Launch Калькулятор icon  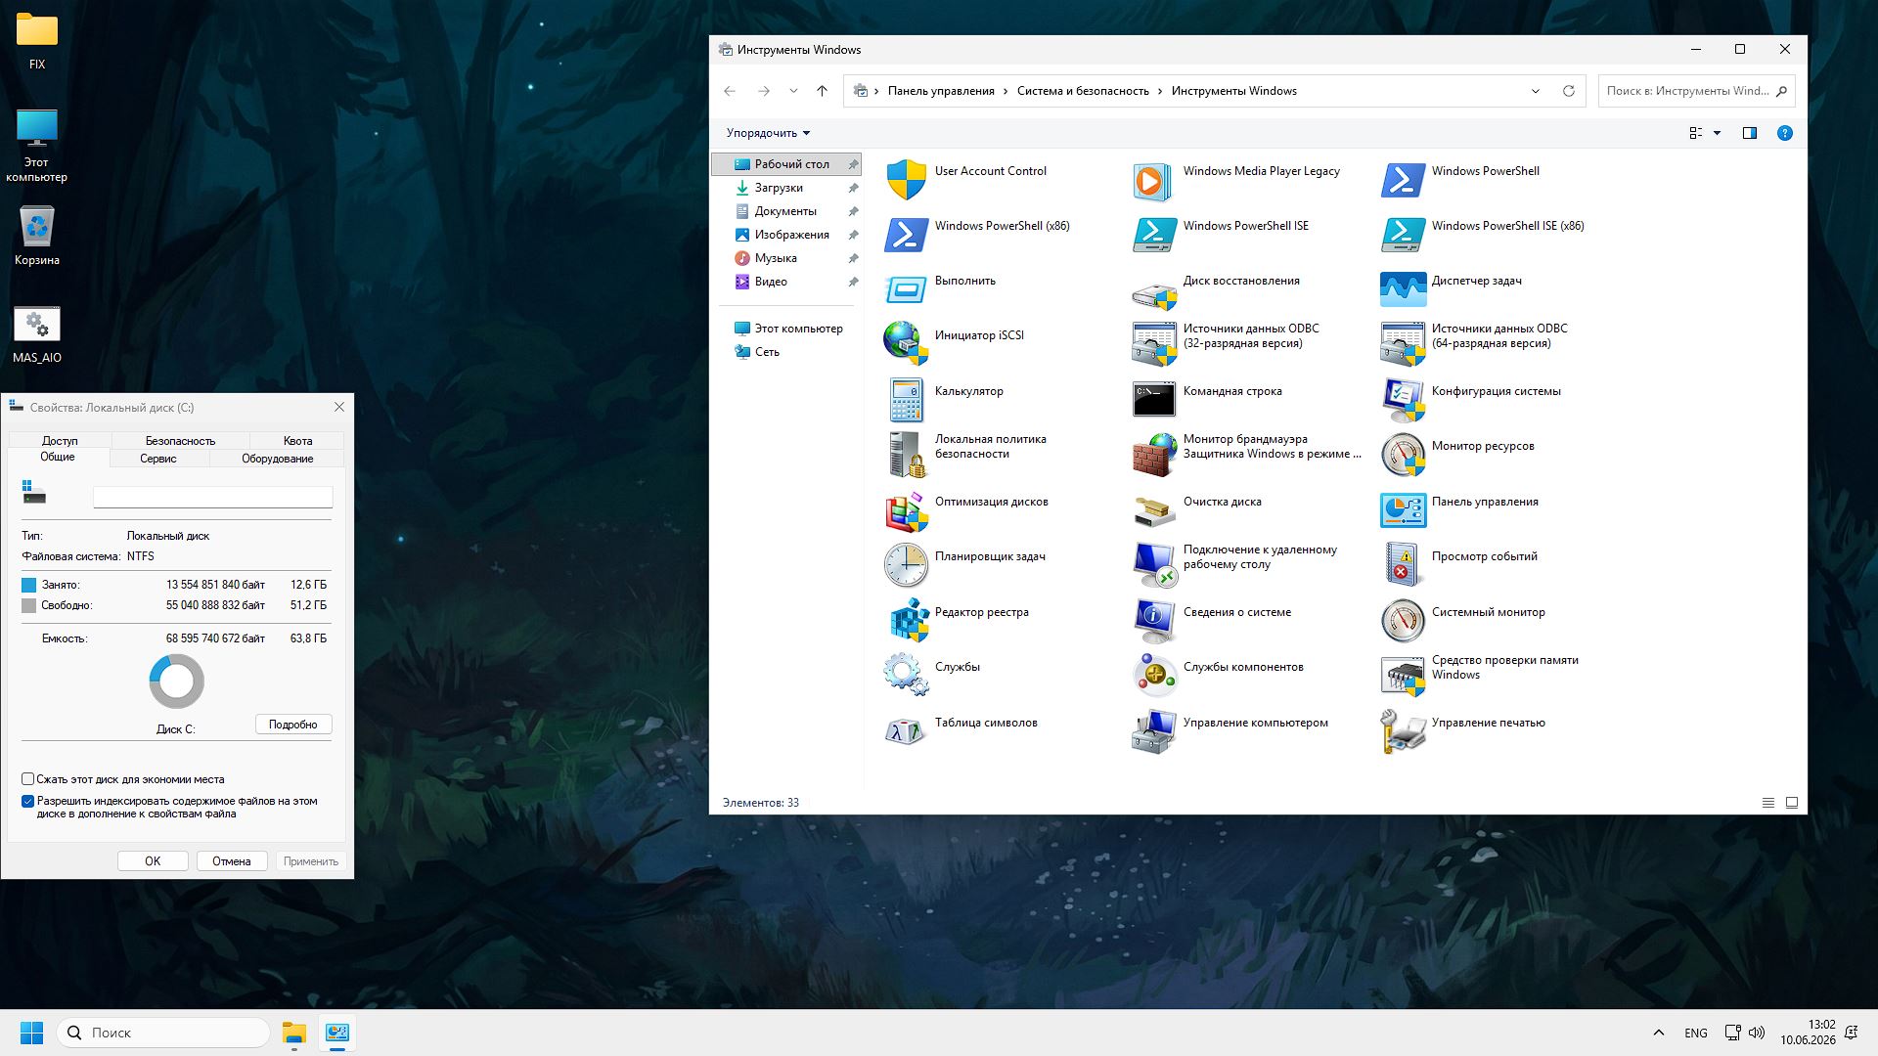point(906,400)
